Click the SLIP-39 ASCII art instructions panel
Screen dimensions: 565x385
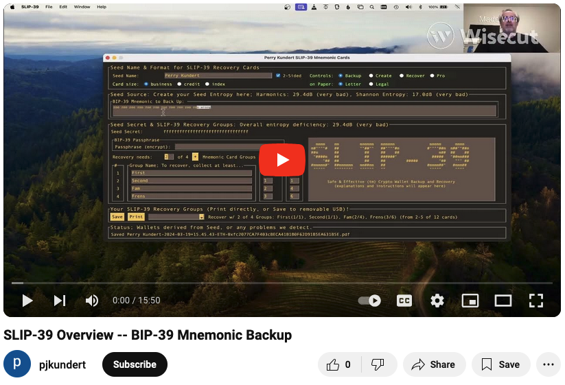click(x=402, y=169)
